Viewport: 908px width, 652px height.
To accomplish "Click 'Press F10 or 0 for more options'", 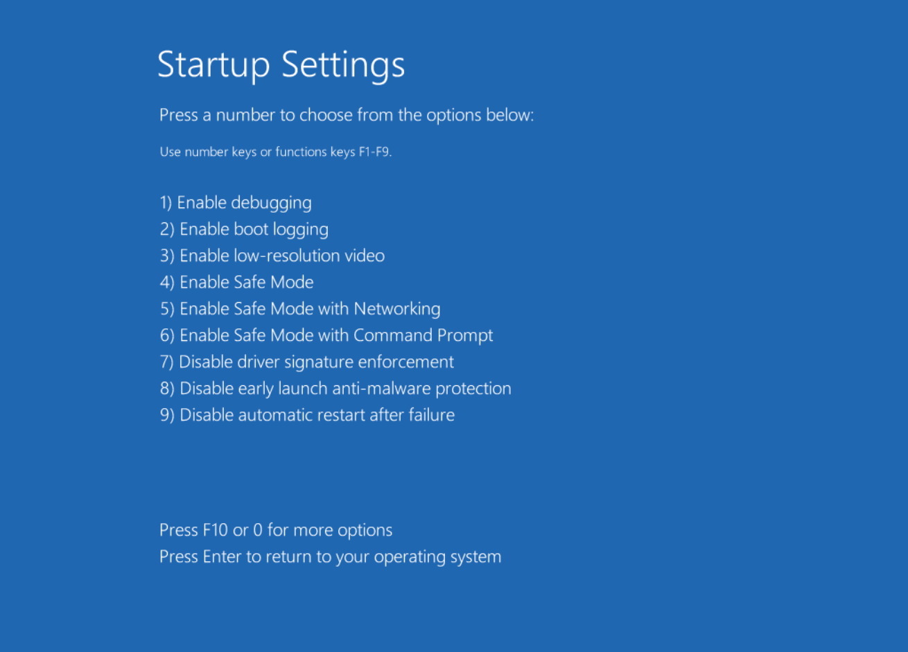I will 276,531.
